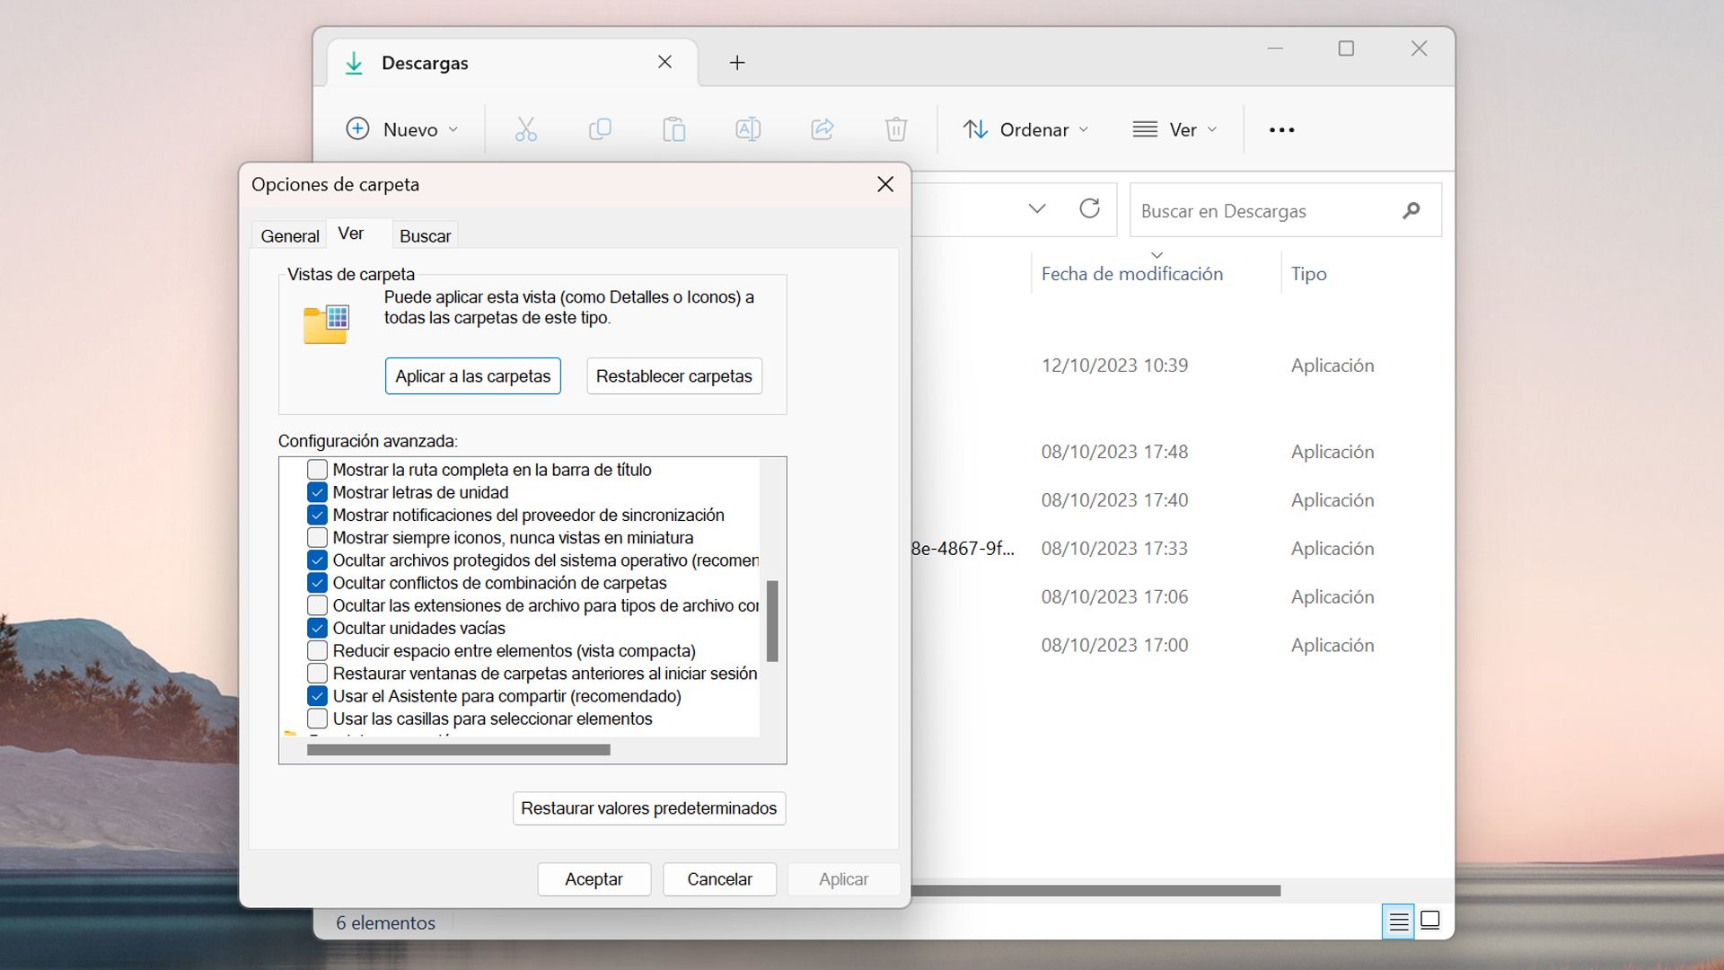Click the Copy icon in the toolbar
1724x970 pixels.
(600, 128)
